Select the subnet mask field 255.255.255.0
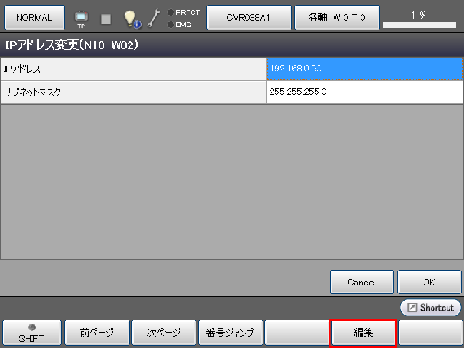Image resolution: width=464 pixels, height=348 pixels. coord(364,92)
